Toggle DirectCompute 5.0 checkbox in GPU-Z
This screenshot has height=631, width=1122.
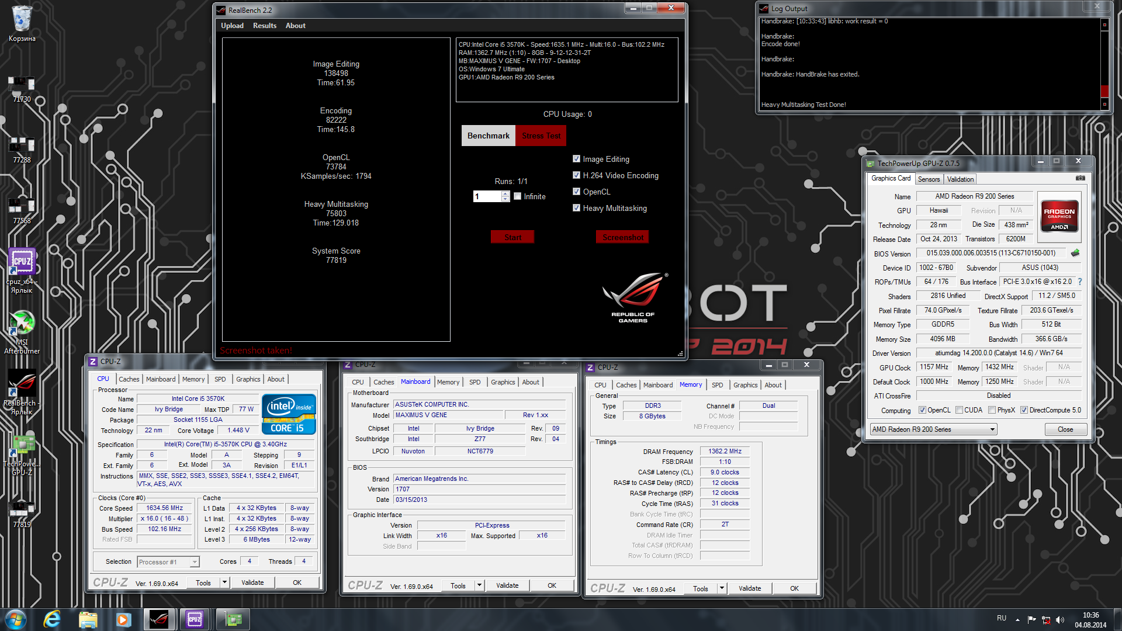1024,410
